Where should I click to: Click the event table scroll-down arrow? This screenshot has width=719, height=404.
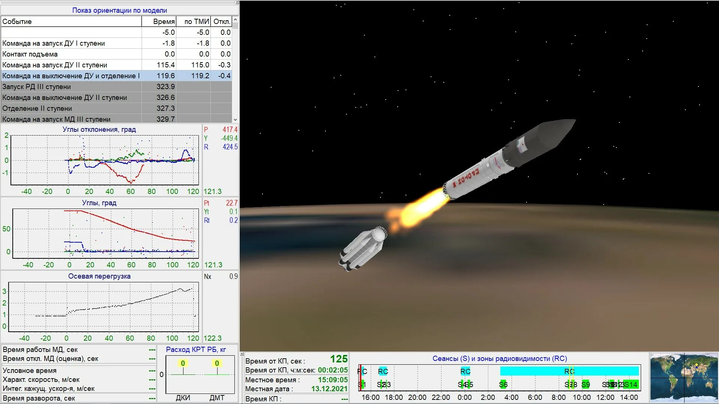click(235, 120)
